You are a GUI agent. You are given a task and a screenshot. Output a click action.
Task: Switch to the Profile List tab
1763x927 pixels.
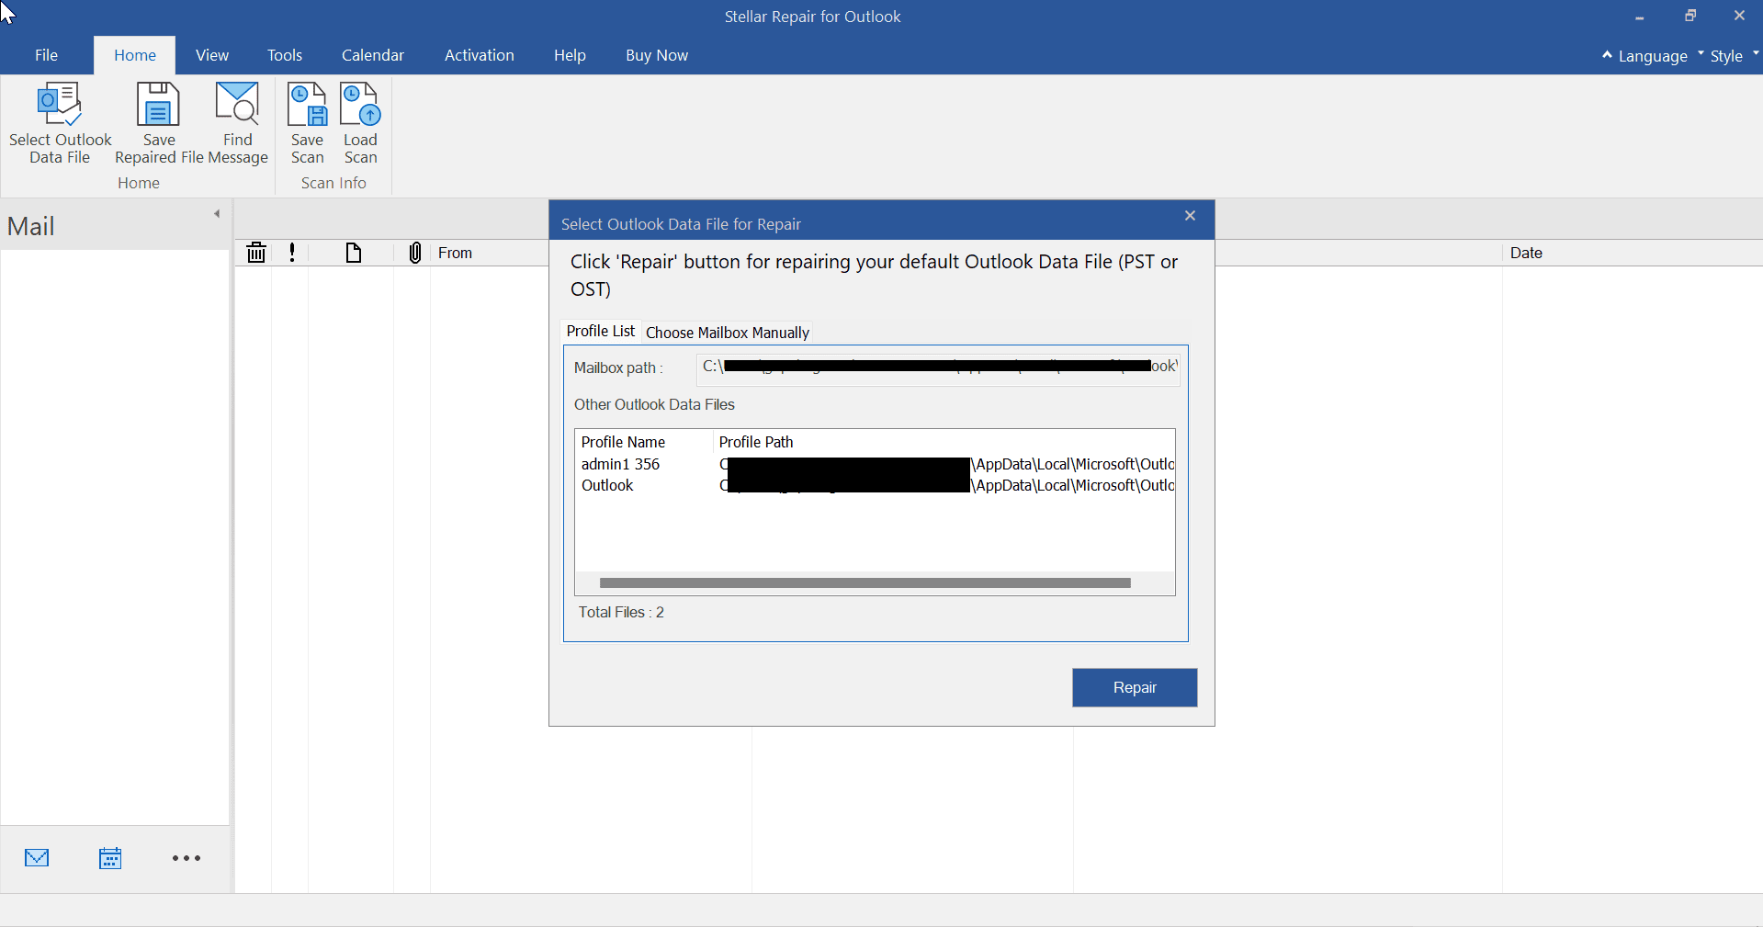600,332
